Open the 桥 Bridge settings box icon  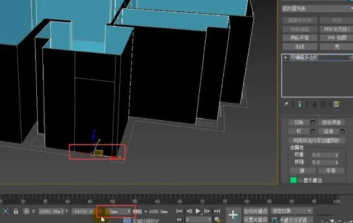(x=313, y=131)
